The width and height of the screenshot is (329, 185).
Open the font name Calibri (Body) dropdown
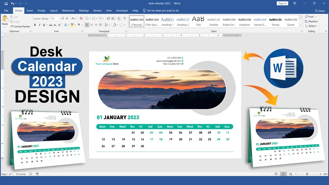click(x=50, y=18)
